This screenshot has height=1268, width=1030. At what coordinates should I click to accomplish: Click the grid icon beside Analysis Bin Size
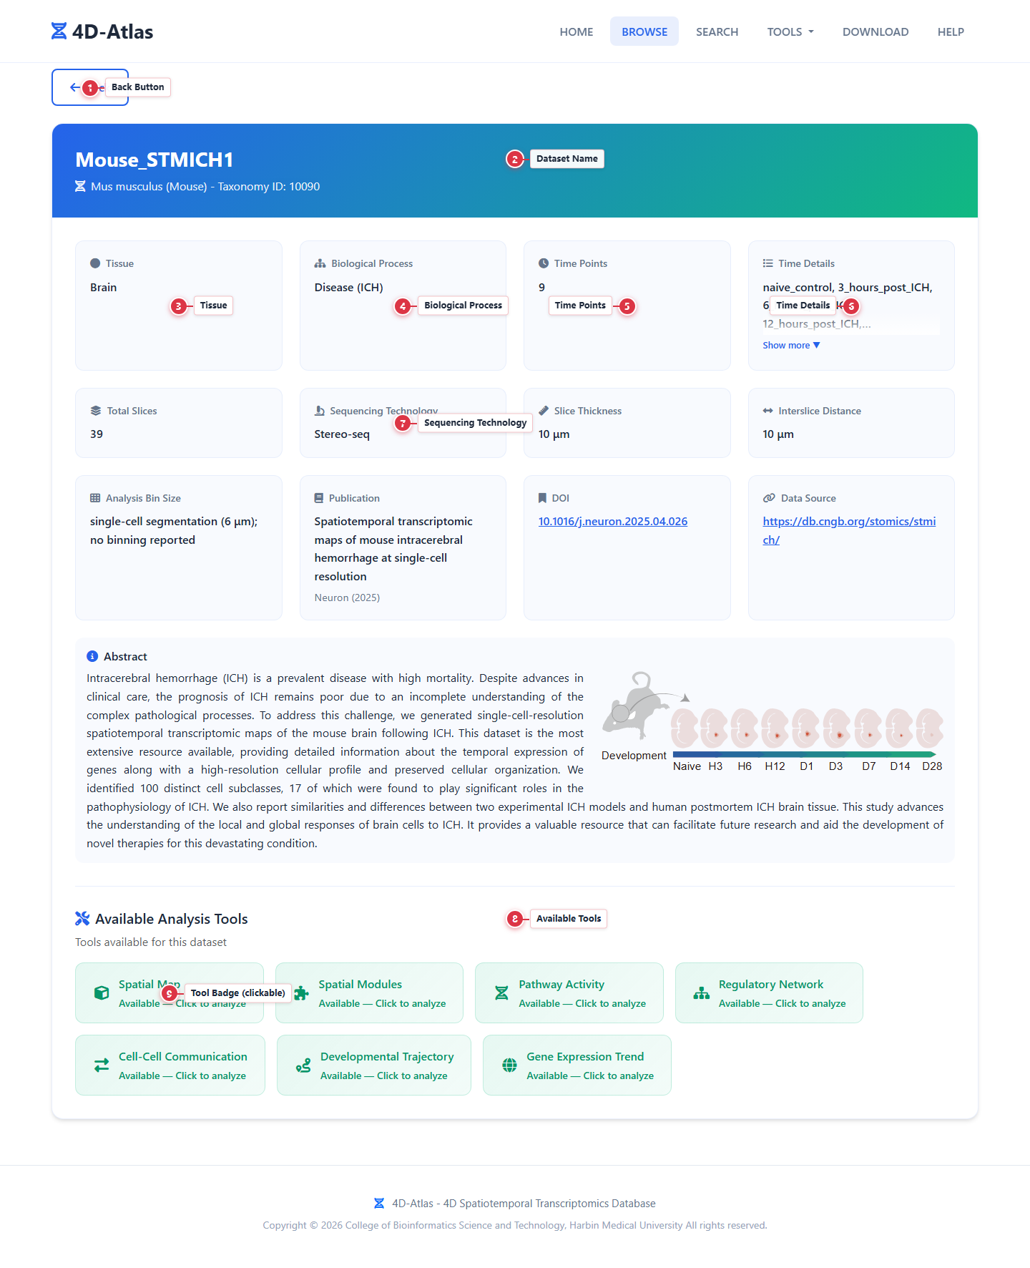pyautogui.click(x=95, y=498)
